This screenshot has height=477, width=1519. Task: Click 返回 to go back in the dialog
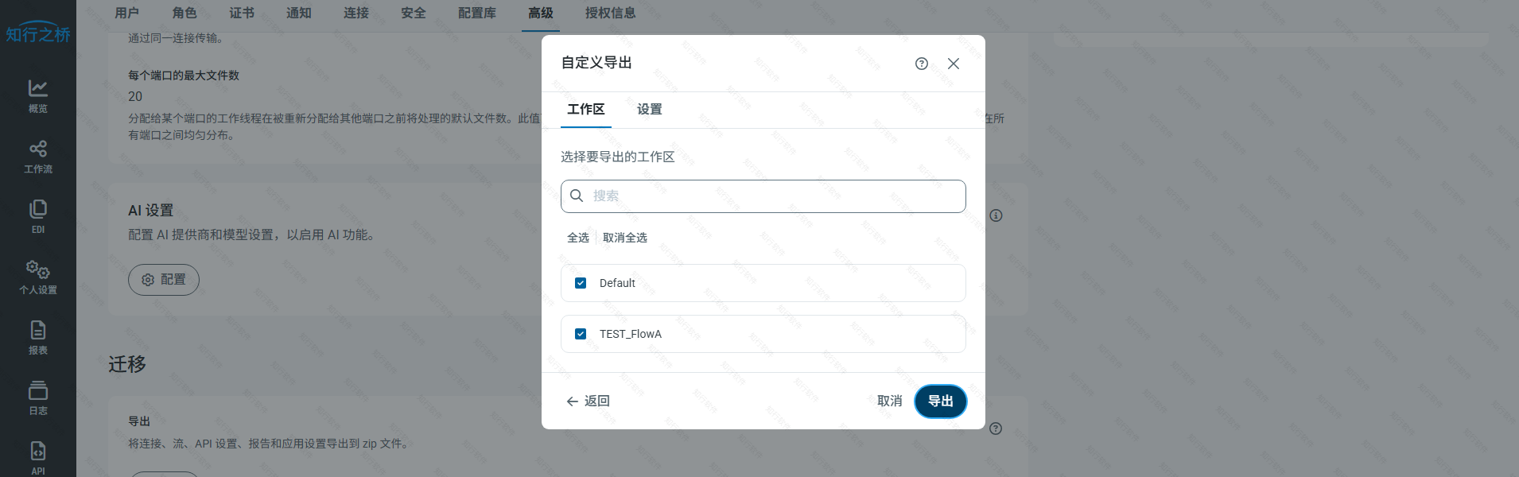[x=588, y=401]
